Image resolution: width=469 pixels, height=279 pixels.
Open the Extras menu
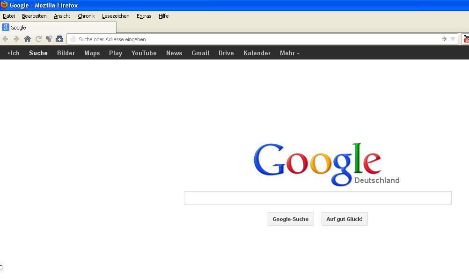(x=144, y=16)
